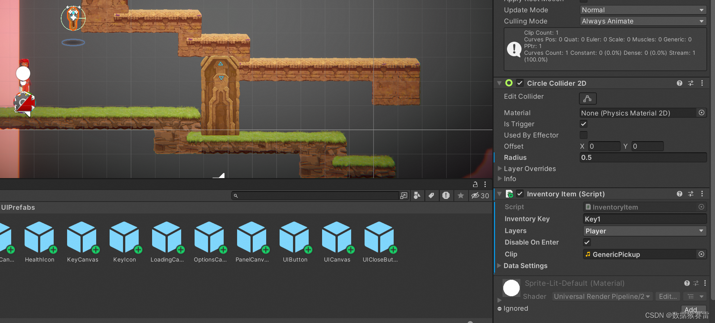Viewport: 715px width, 323px height.
Task: Select the LoadingCanvas prefab
Action: [x=167, y=242]
